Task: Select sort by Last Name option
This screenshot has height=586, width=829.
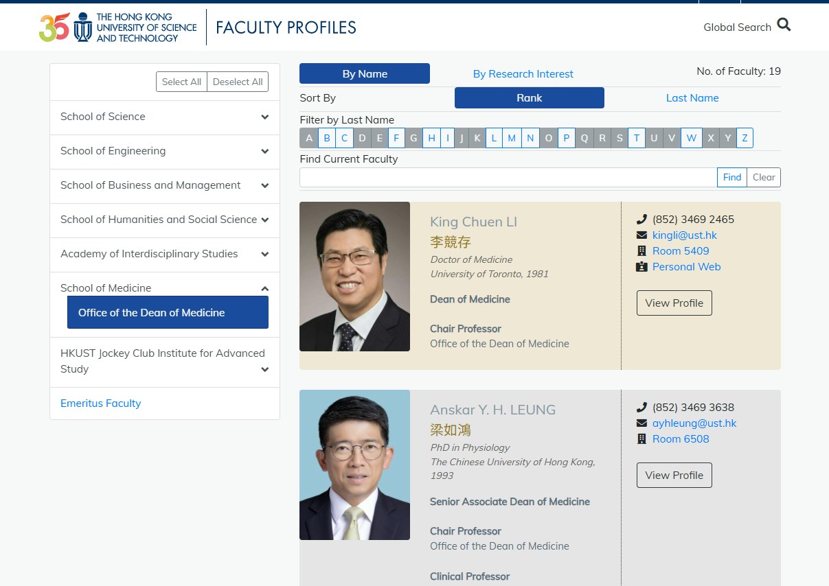Action: pos(692,98)
